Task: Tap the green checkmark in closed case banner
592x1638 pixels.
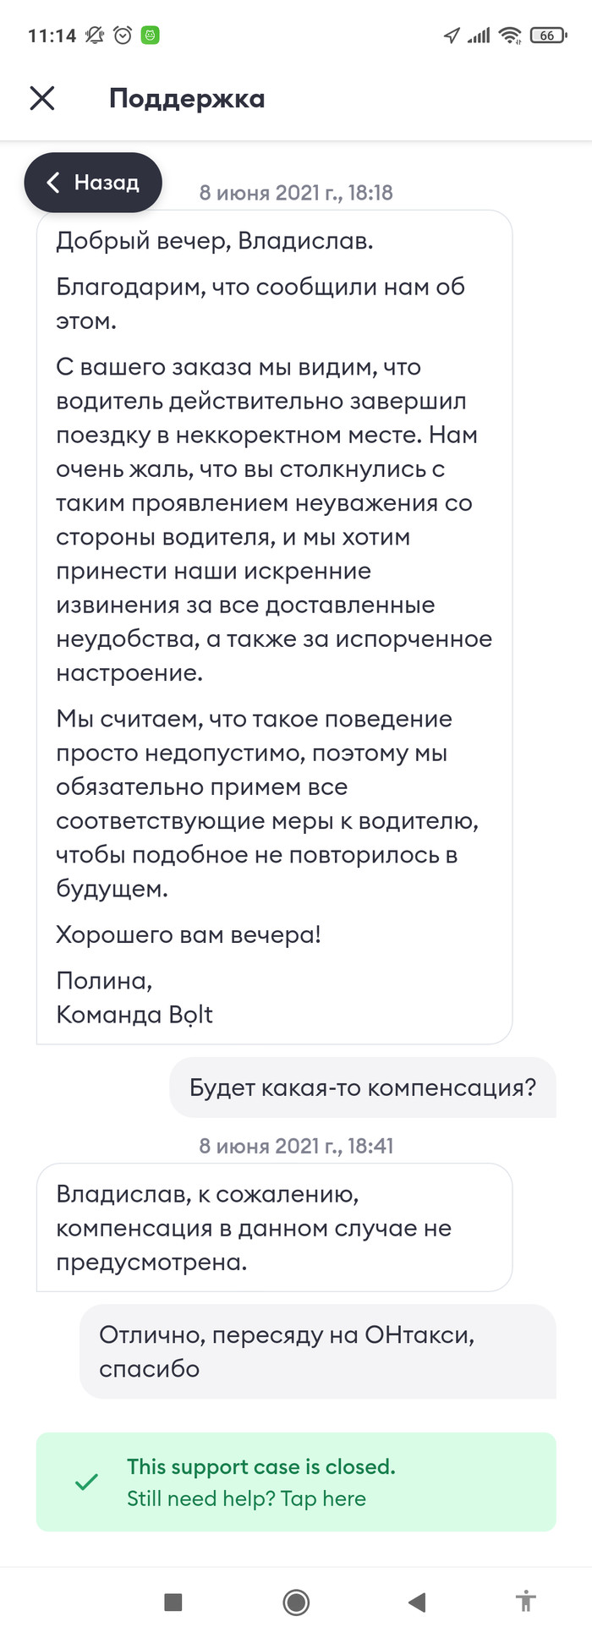Action: pos(86,1482)
